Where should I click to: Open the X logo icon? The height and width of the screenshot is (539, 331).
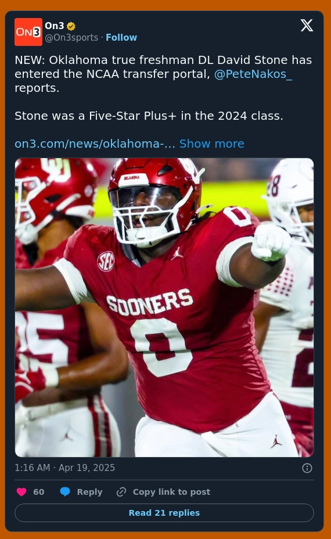307,26
